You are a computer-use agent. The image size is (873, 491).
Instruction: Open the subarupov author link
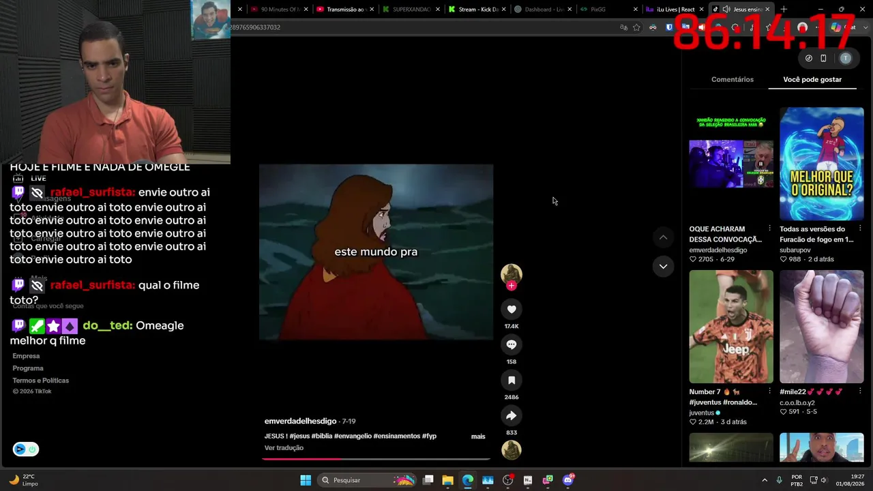point(795,250)
